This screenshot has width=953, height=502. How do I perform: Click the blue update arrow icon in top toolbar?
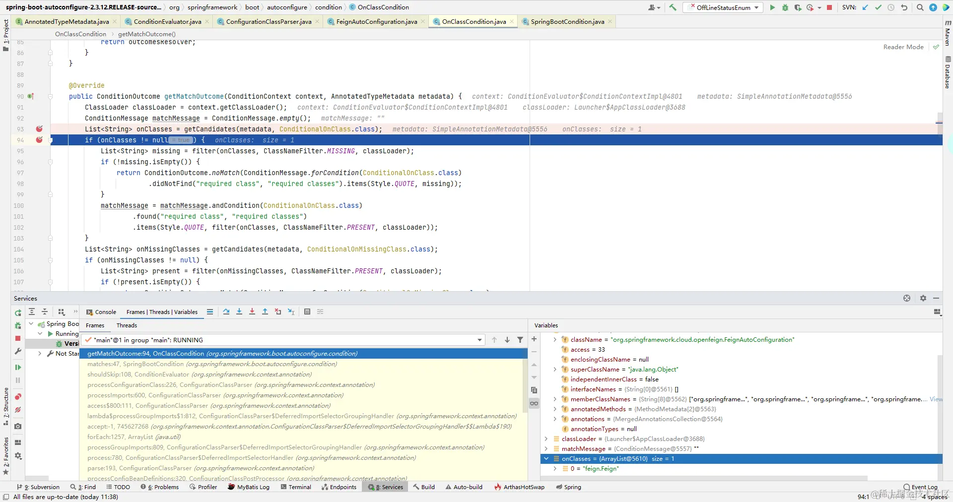(x=933, y=7)
